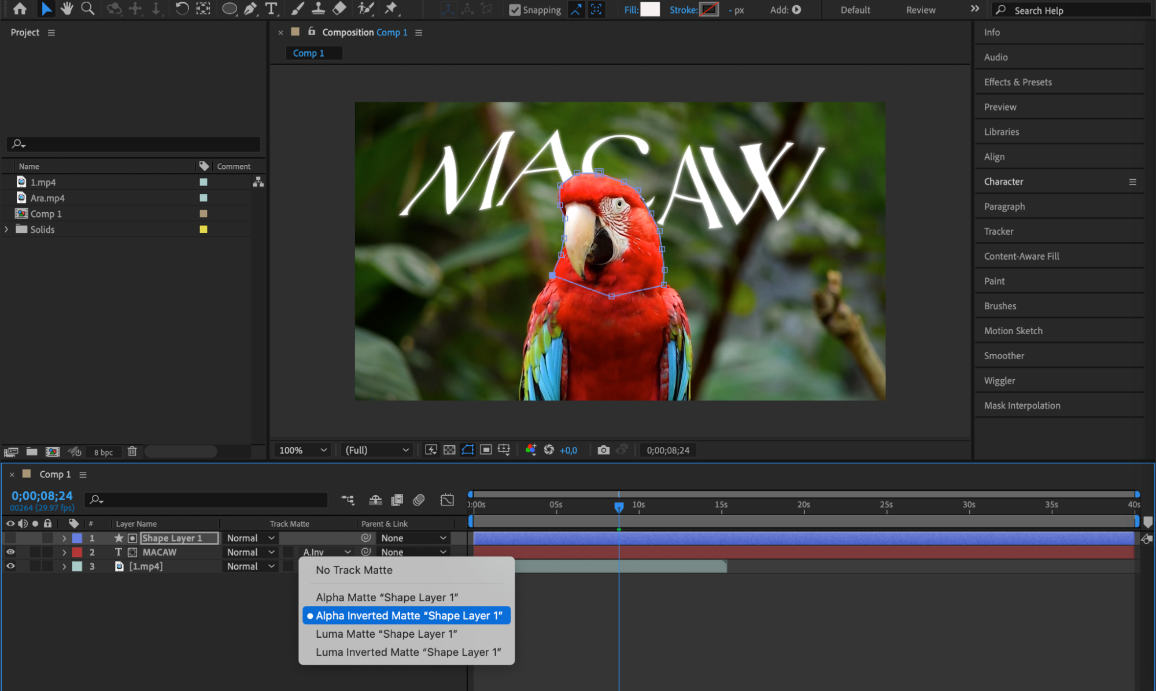Select Luma Matte "Shape Layer 1"
The height and width of the screenshot is (691, 1156).
[x=386, y=634]
